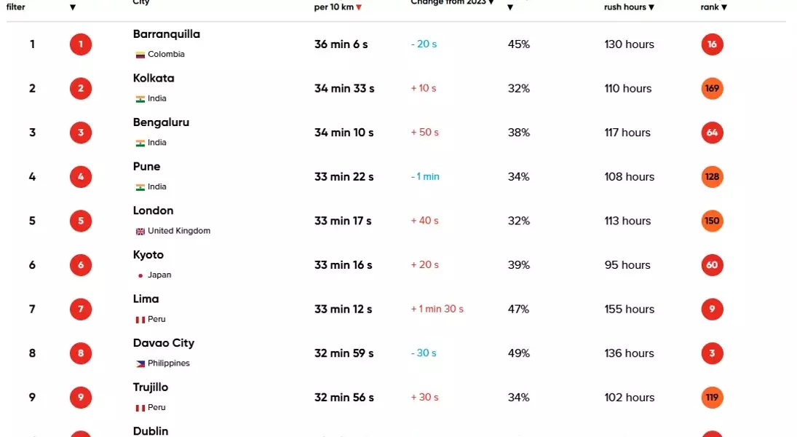Click Kolkata's '34 min 33 s' travel time
Viewport: 797px width, 437px height.
(x=344, y=89)
